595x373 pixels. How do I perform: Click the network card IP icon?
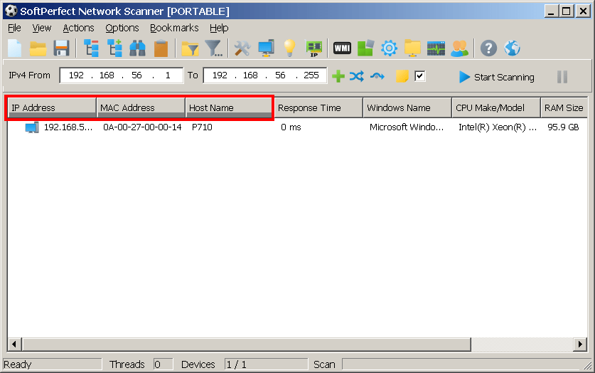tap(313, 48)
